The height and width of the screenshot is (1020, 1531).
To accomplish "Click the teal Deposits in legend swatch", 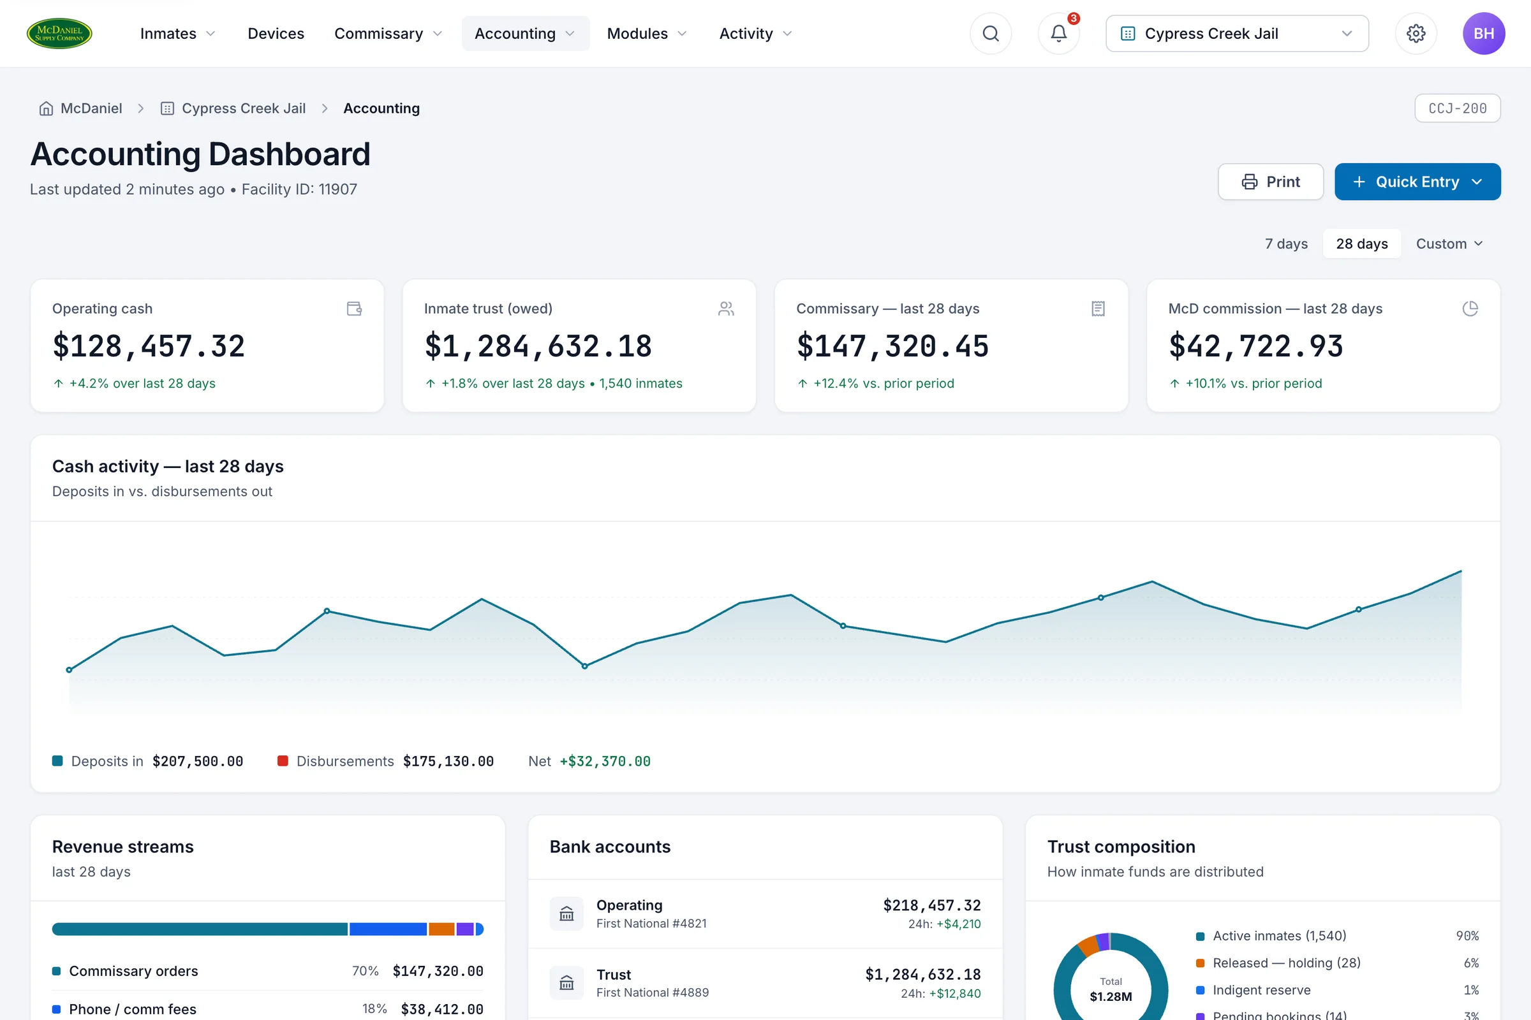I will (57, 761).
